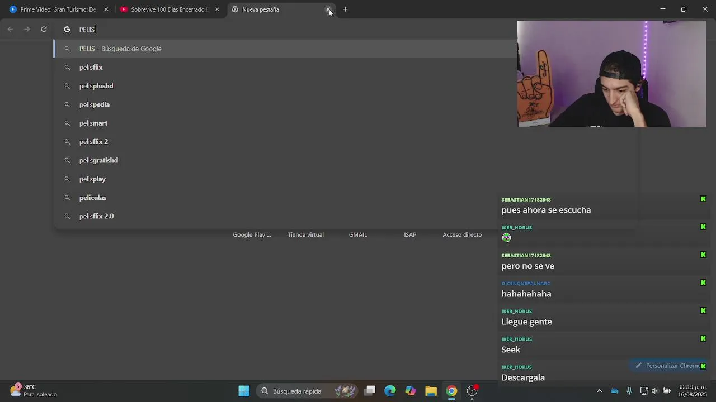716x402 pixels.
Task: Pick the pelisgratishd suggestion
Action: click(x=285, y=160)
